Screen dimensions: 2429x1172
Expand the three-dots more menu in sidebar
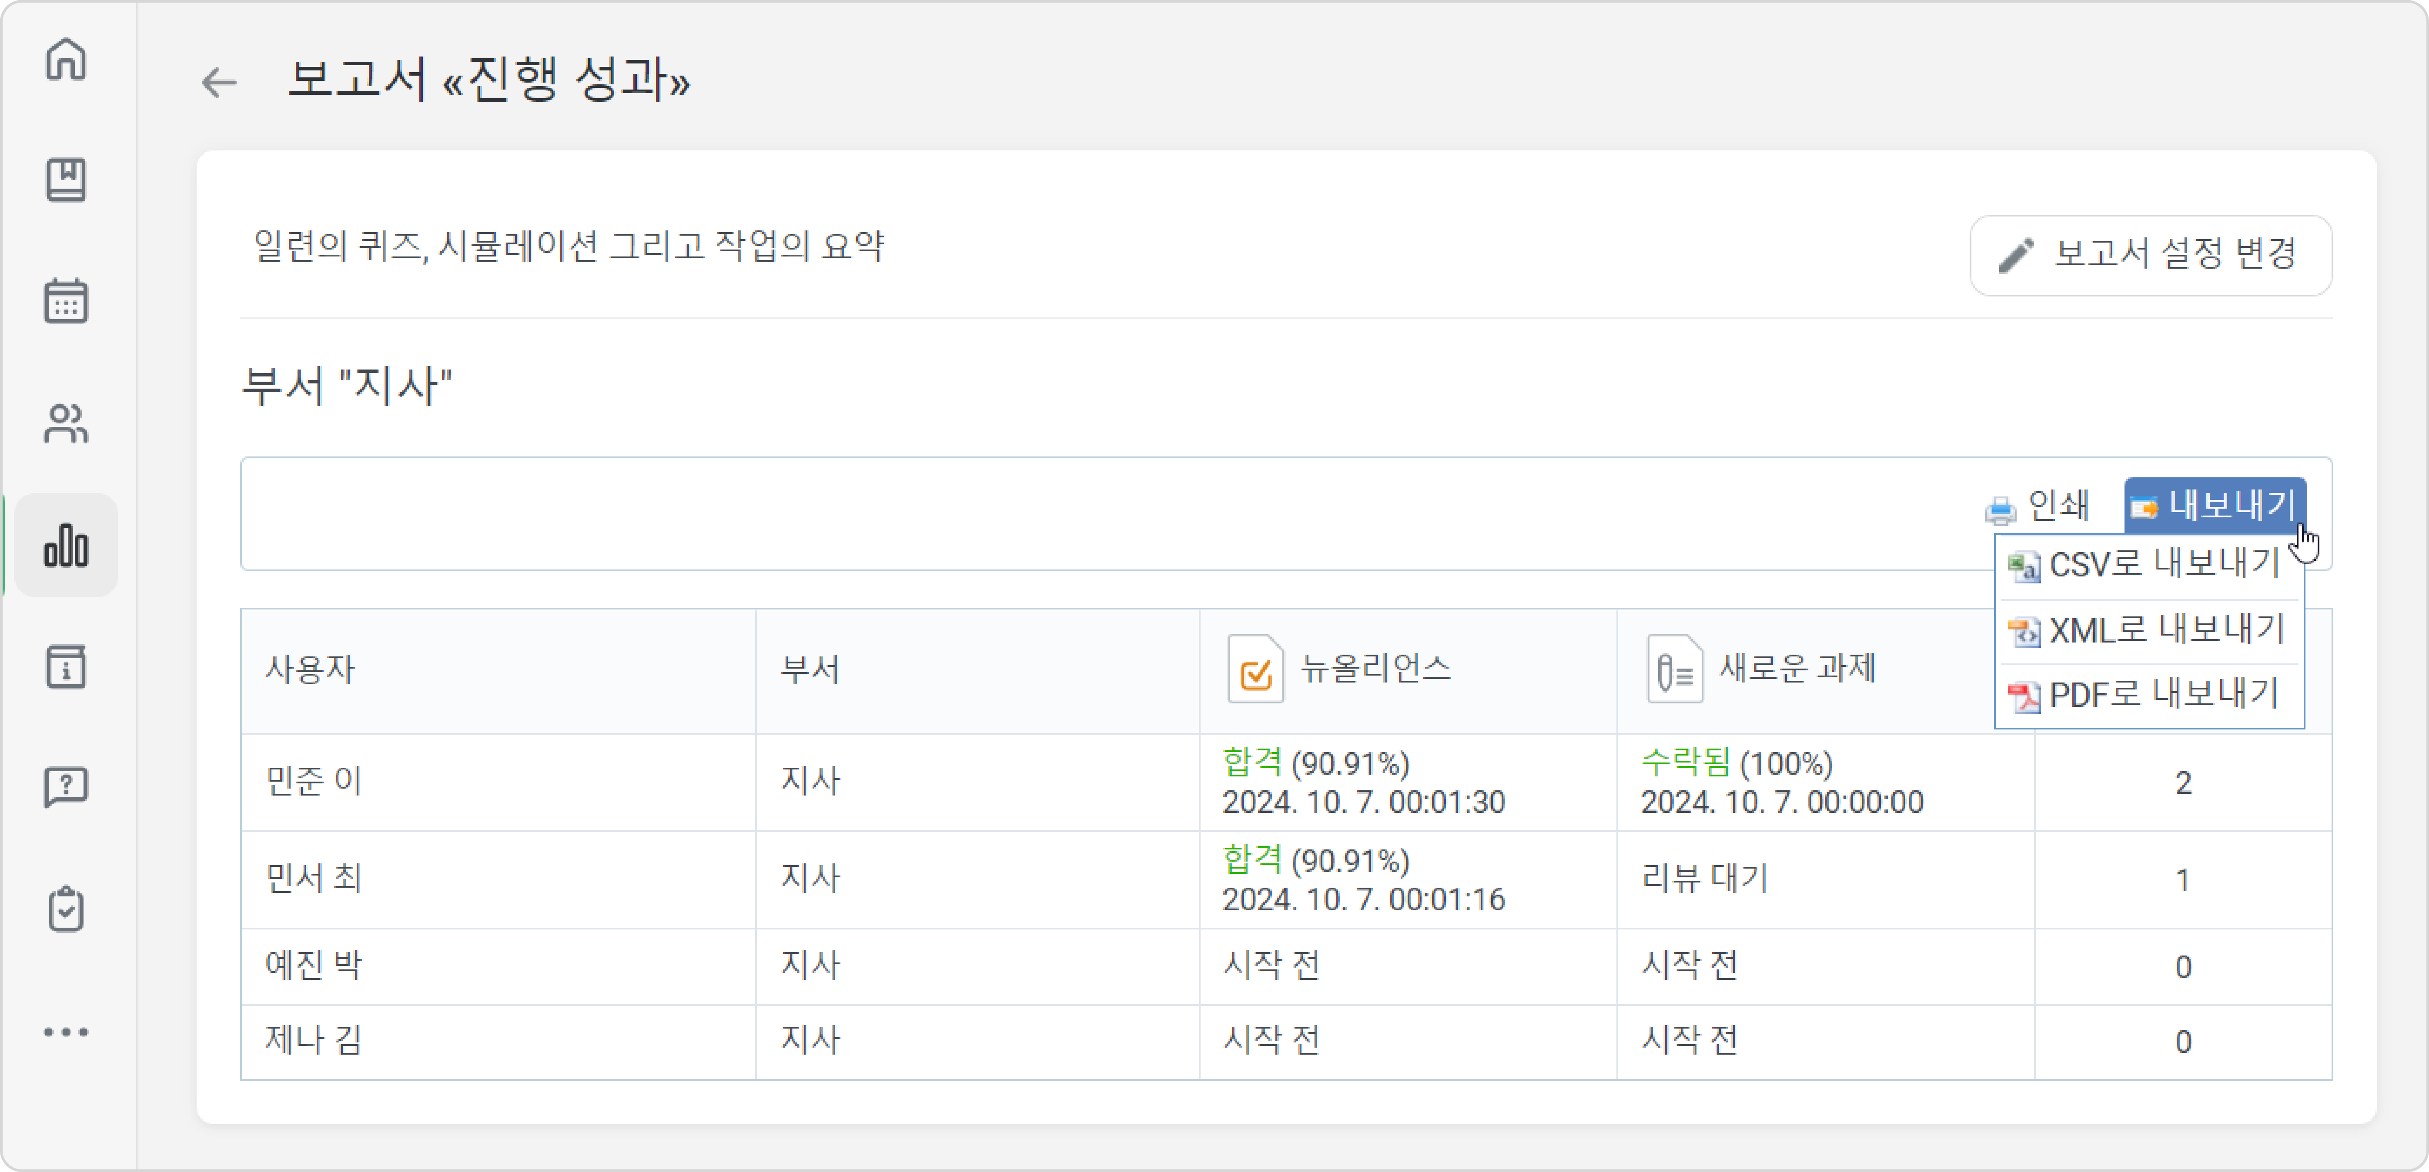coord(66,1032)
